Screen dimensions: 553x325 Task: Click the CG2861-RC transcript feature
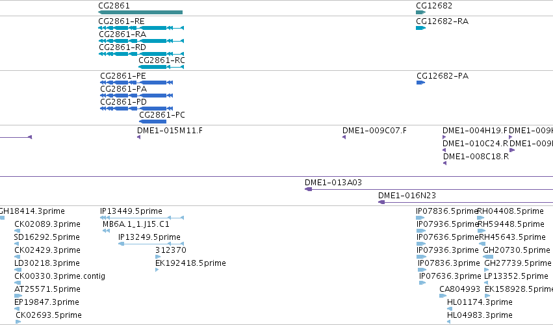[161, 67]
